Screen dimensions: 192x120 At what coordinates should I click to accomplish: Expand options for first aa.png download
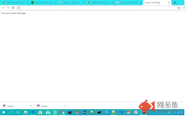click(31, 106)
